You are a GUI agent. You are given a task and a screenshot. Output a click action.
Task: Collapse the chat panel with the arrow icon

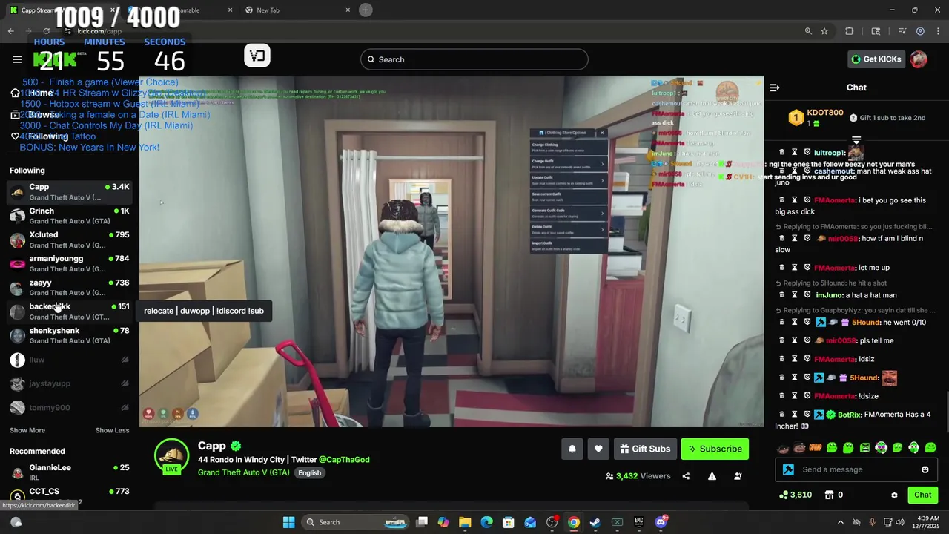click(x=775, y=88)
